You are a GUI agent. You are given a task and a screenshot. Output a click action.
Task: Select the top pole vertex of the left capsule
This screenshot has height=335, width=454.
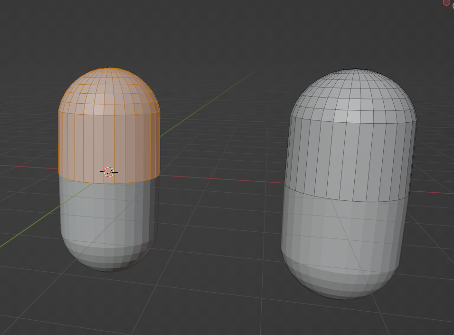pos(110,69)
